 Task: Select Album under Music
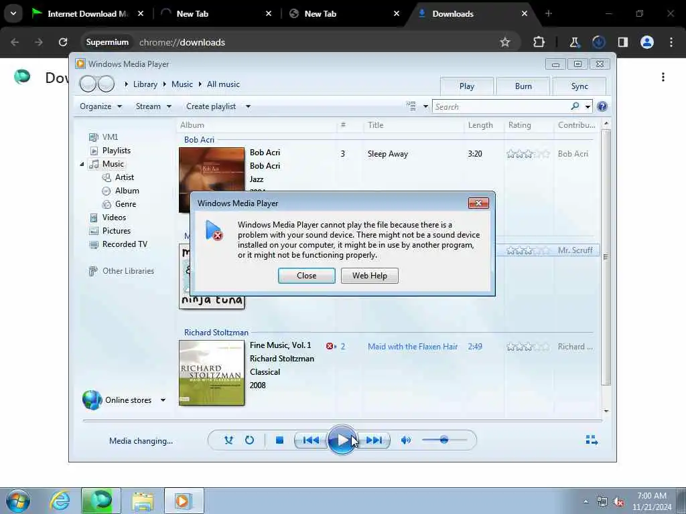127,191
